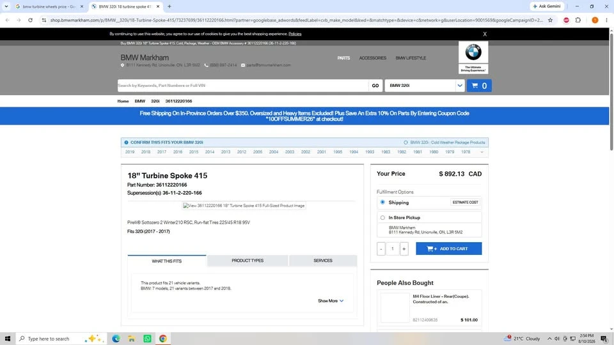Open Chrome from the taskbar

(x=163, y=339)
